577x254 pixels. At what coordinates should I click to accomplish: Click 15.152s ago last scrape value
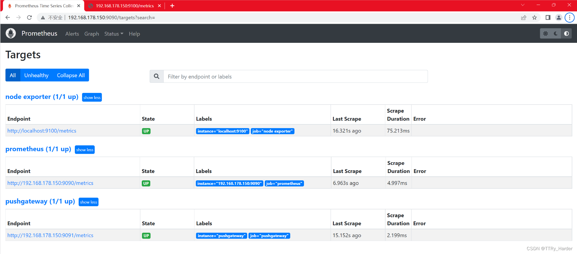click(347, 235)
